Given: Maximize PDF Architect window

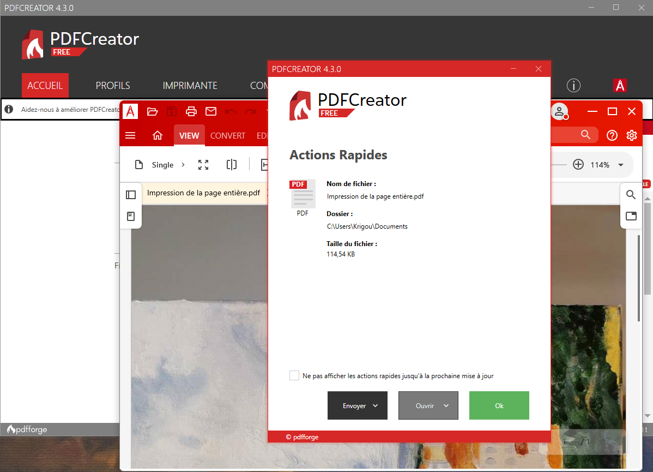Looking at the screenshot, I should pyautogui.click(x=612, y=111).
